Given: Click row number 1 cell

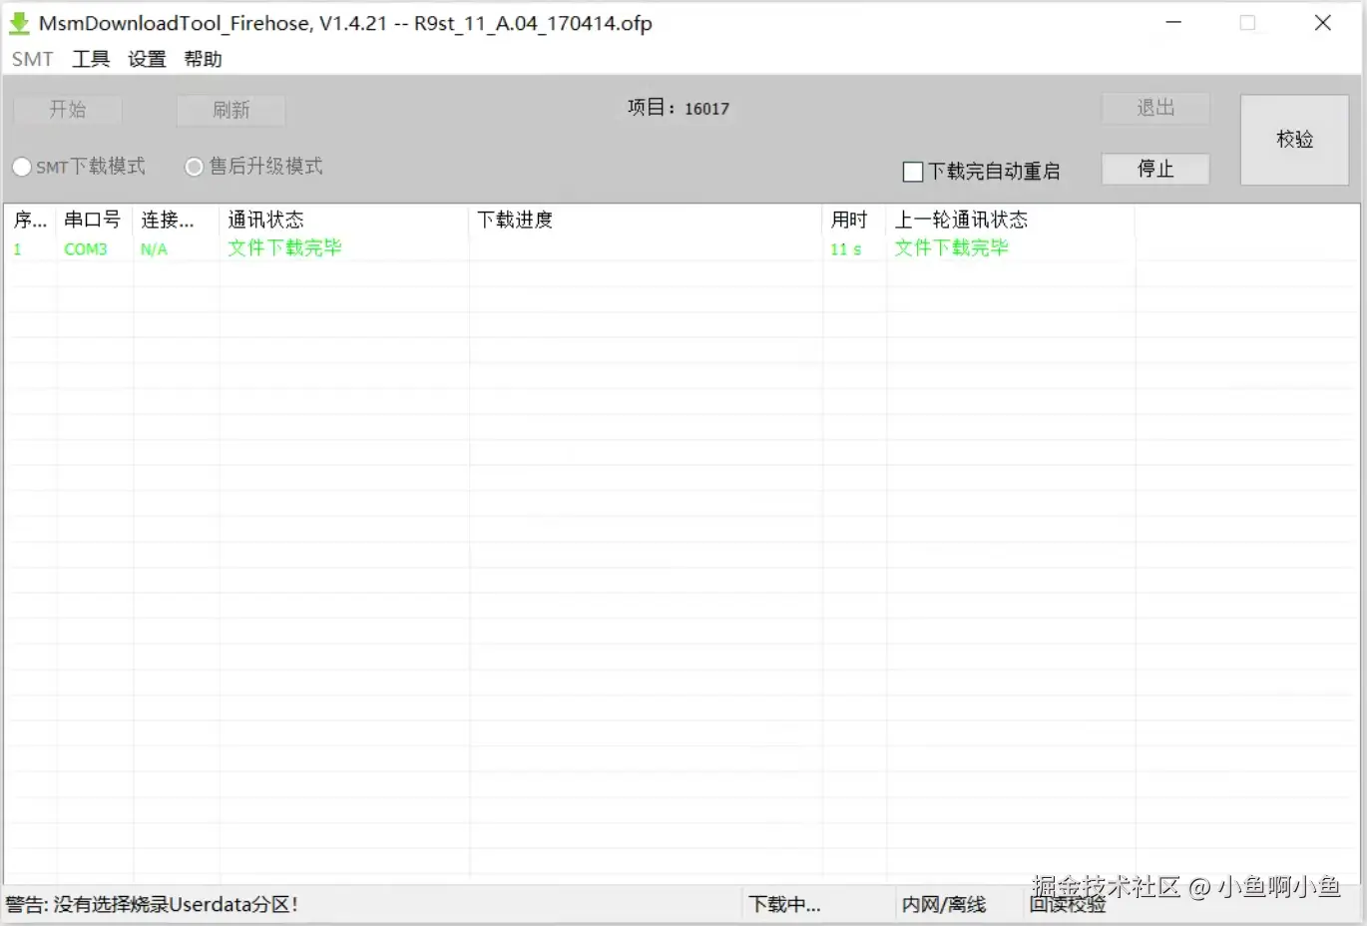Looking at the screenshot, I should (17, 249).
